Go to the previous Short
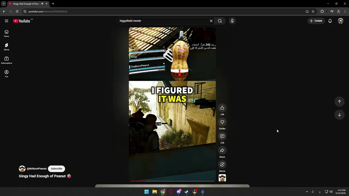Image resolution: width=349 pixels, height=196 pixels. click(x=339, y=102)
